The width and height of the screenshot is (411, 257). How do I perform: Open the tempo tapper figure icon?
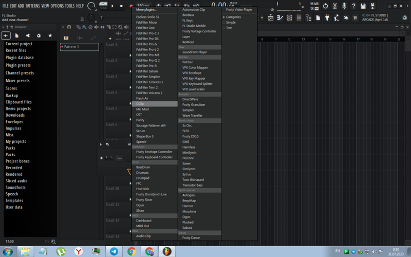click(x=337, y=18)
